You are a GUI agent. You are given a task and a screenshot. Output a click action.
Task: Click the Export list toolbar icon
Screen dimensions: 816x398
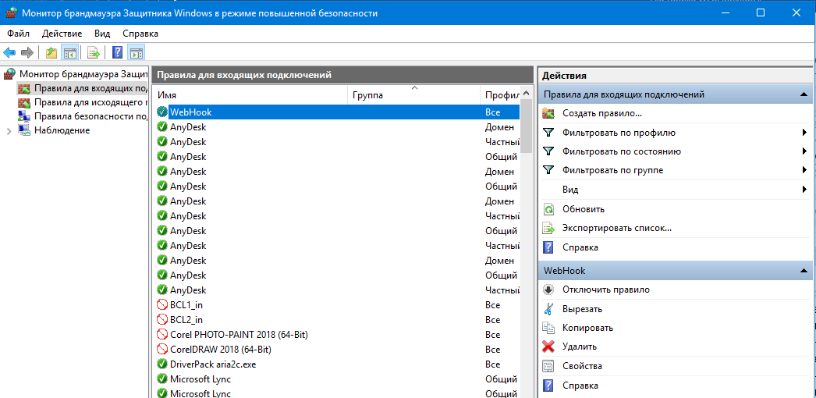tap(94, 53)
